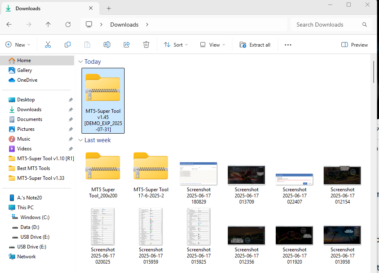The width and height of the screenshot is (379, 273).
Task: Click the Downloads tab title
Action: pyautogui.click(x=28, y=9)
